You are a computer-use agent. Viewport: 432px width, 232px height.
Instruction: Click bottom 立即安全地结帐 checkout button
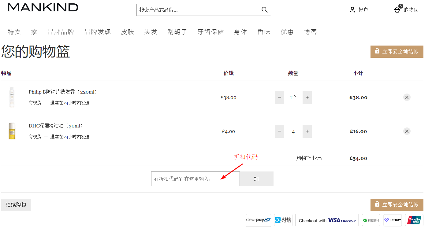click(397, 204)
